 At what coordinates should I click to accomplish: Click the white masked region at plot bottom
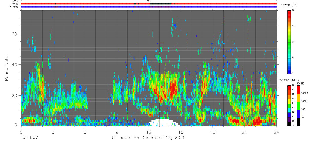(x=164, y=122)
